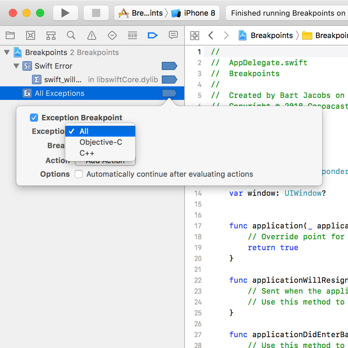Open the Source Control navigator
The width and height of the screenshot is (348, 348).
click(x=31, y=35)
